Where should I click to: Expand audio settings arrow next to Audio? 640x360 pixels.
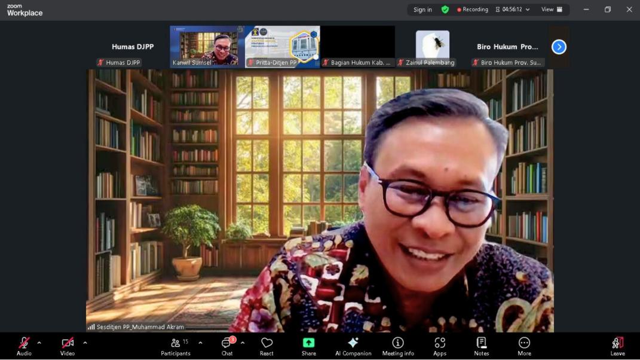(39, 343)
